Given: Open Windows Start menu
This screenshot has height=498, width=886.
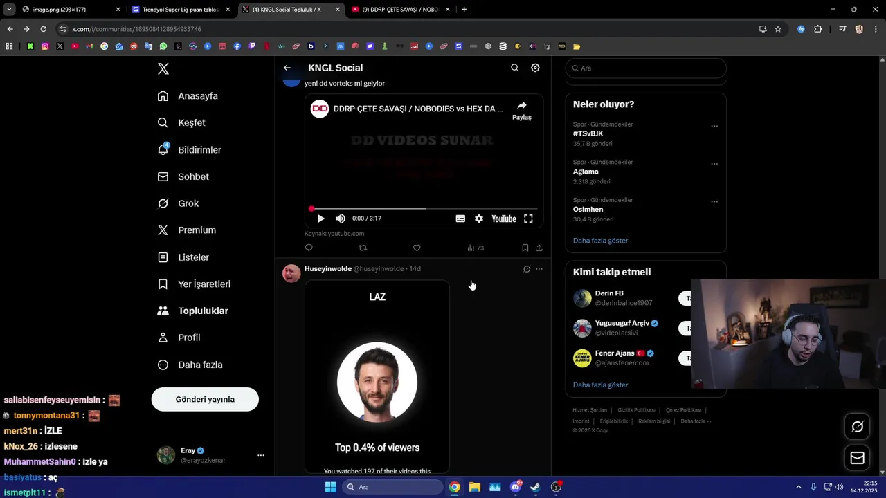Looking at the screenshot, I should [330, 487].
